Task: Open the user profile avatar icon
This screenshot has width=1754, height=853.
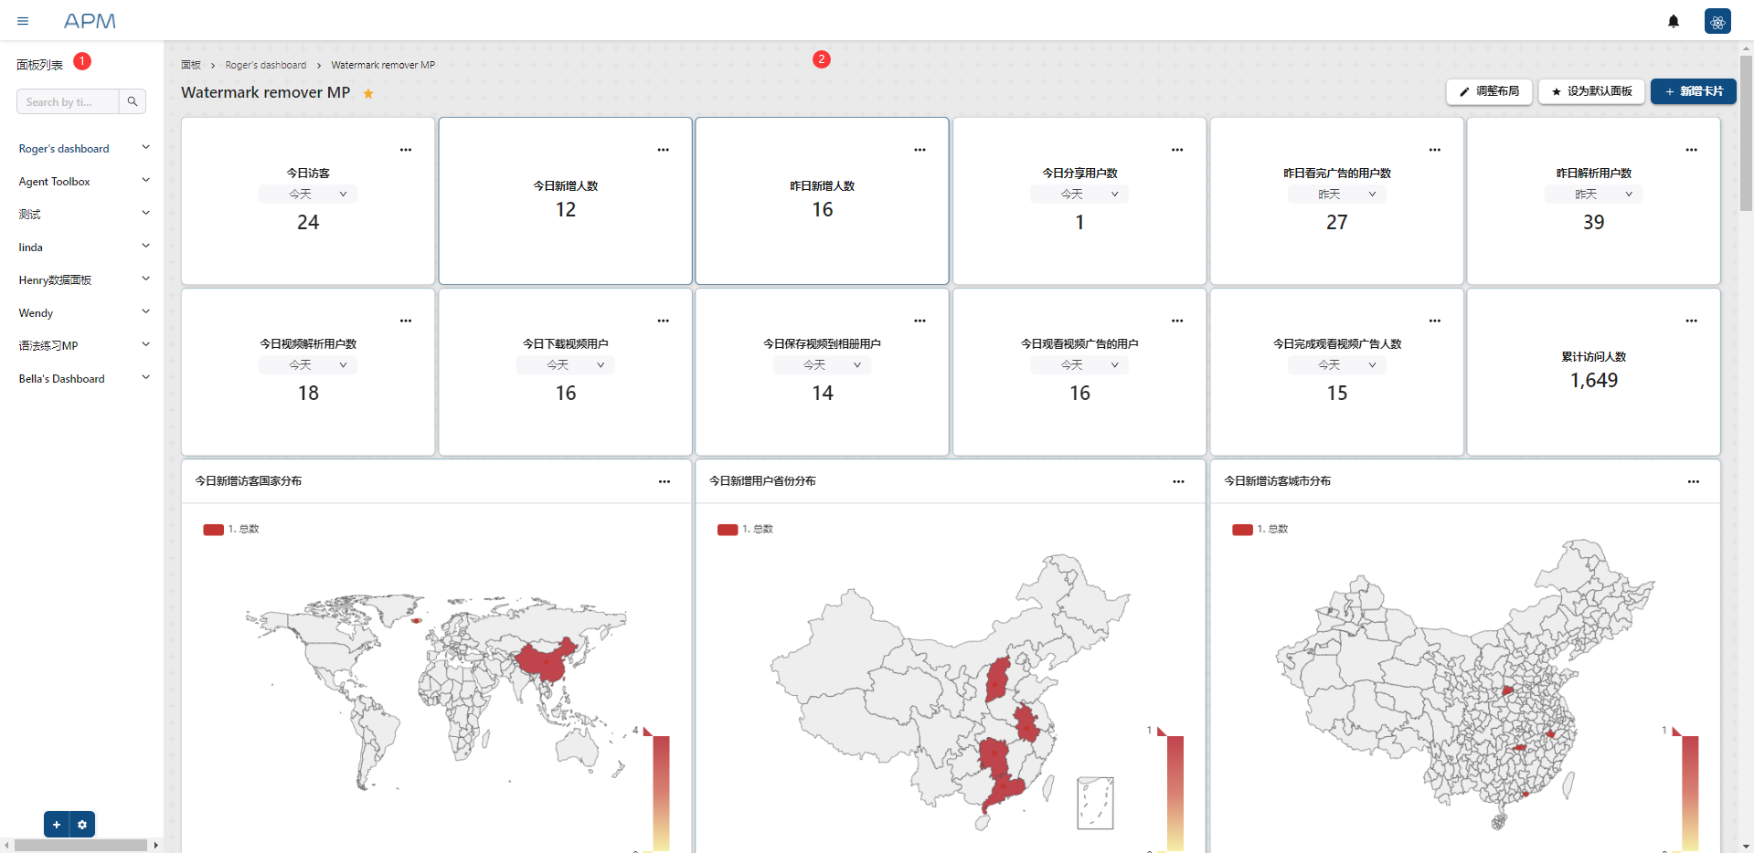Action: point(1717,21)
